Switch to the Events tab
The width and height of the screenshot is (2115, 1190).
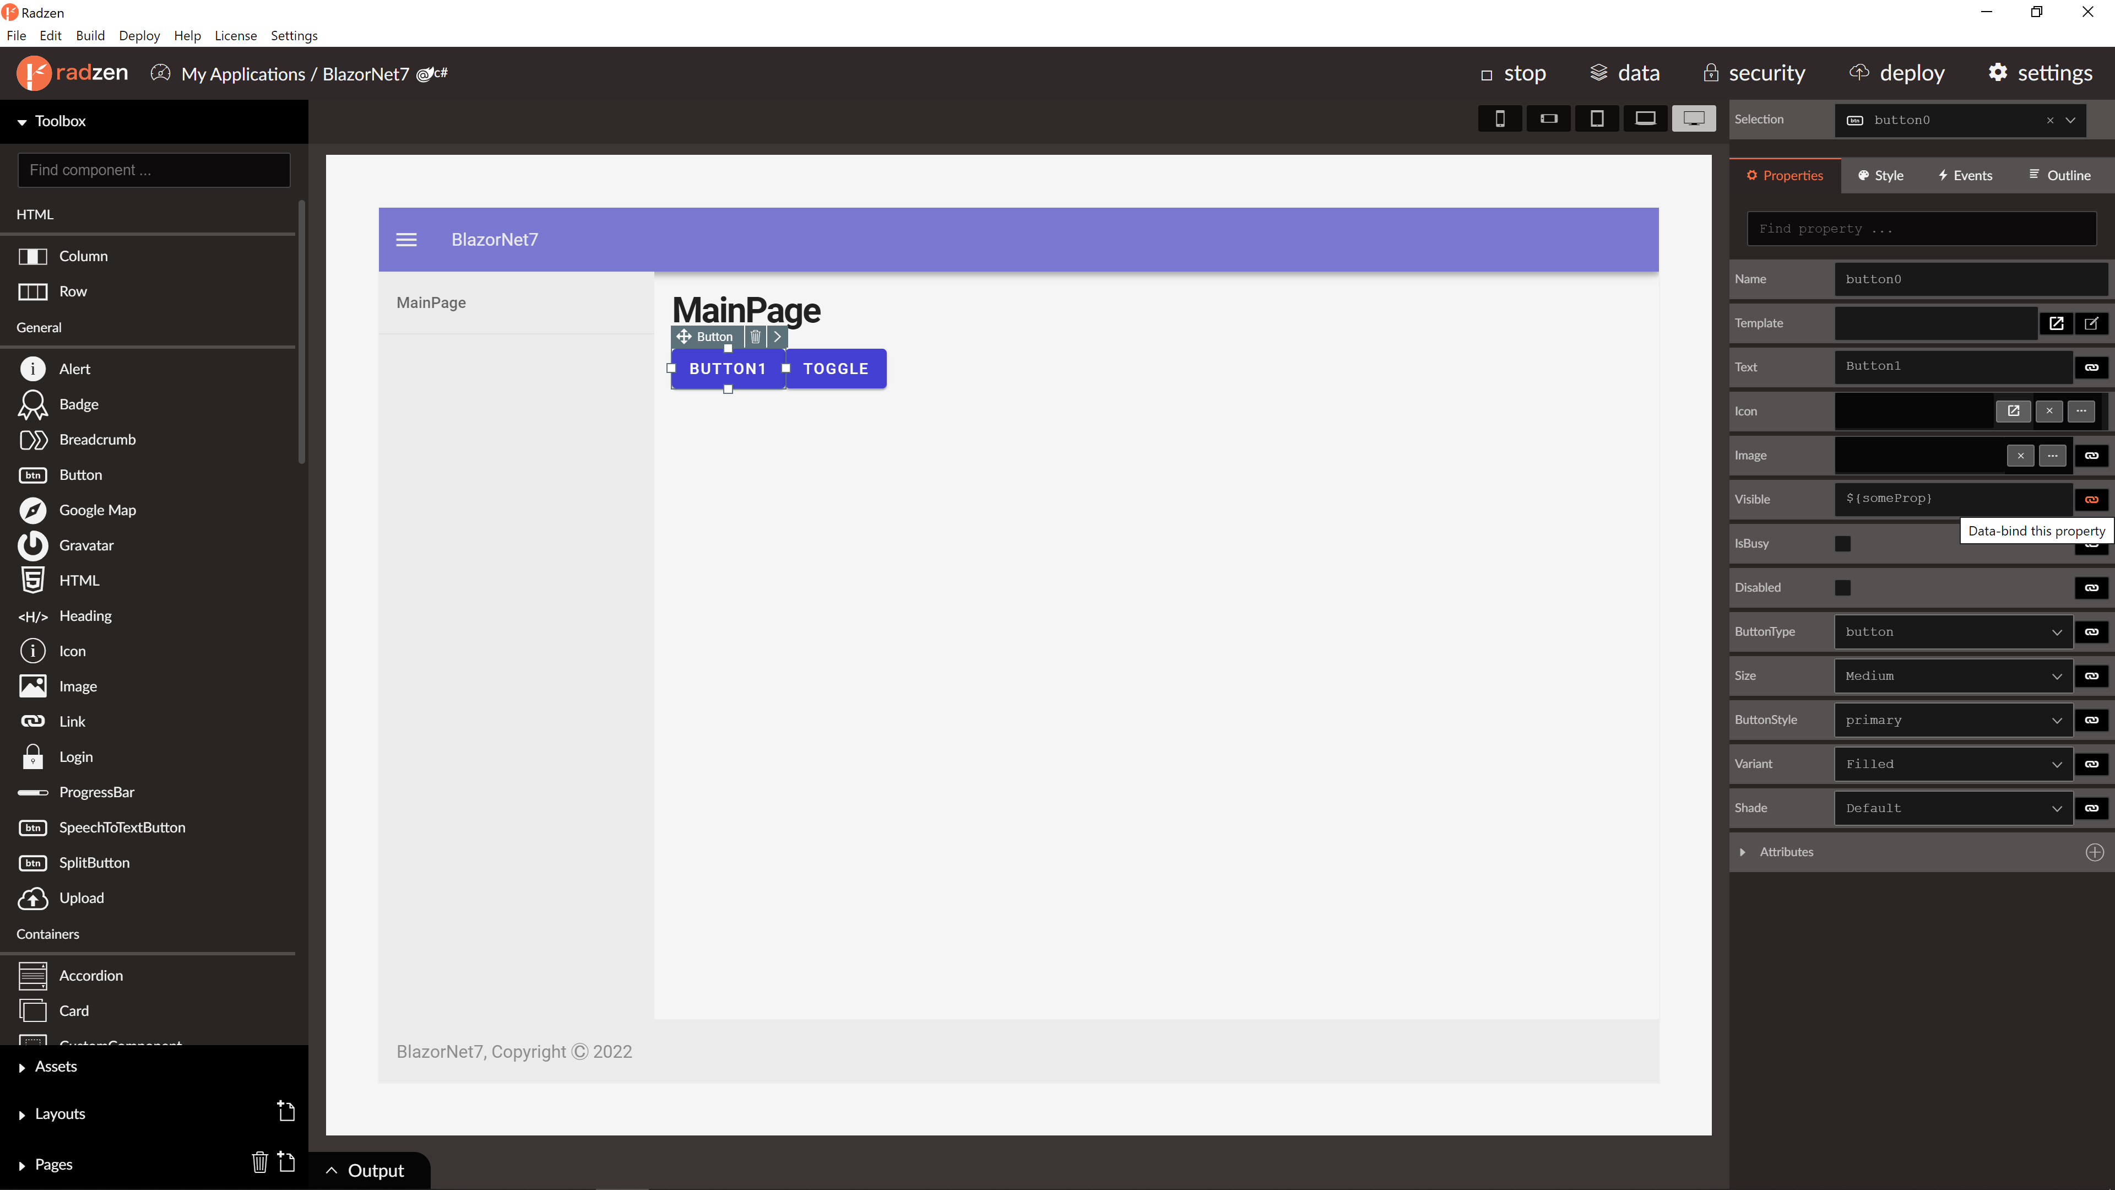[x=1966, y=175]
